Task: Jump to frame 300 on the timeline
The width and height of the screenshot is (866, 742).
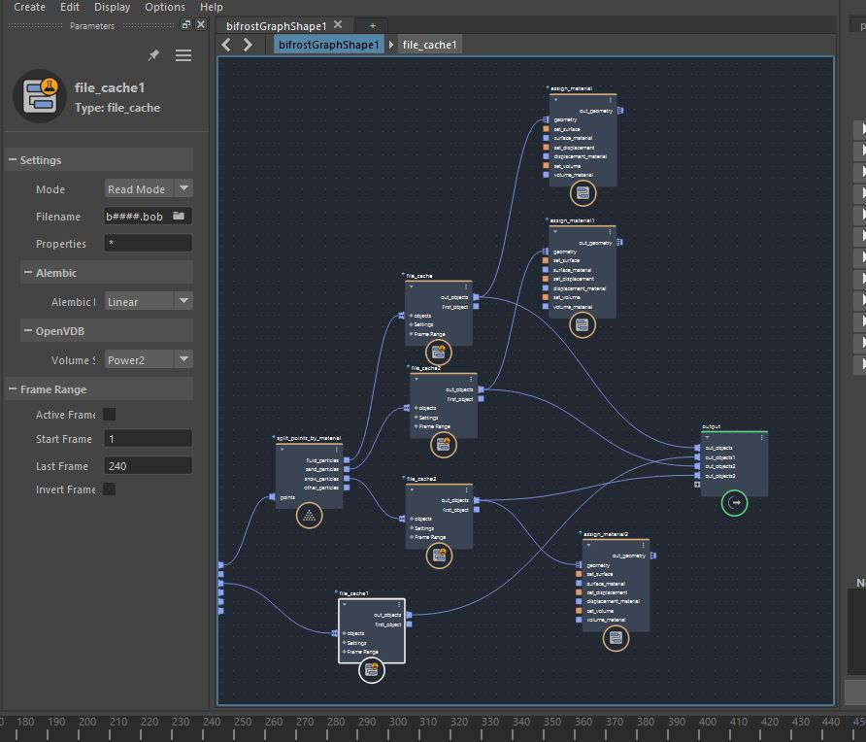Action: tap(398, 722)
